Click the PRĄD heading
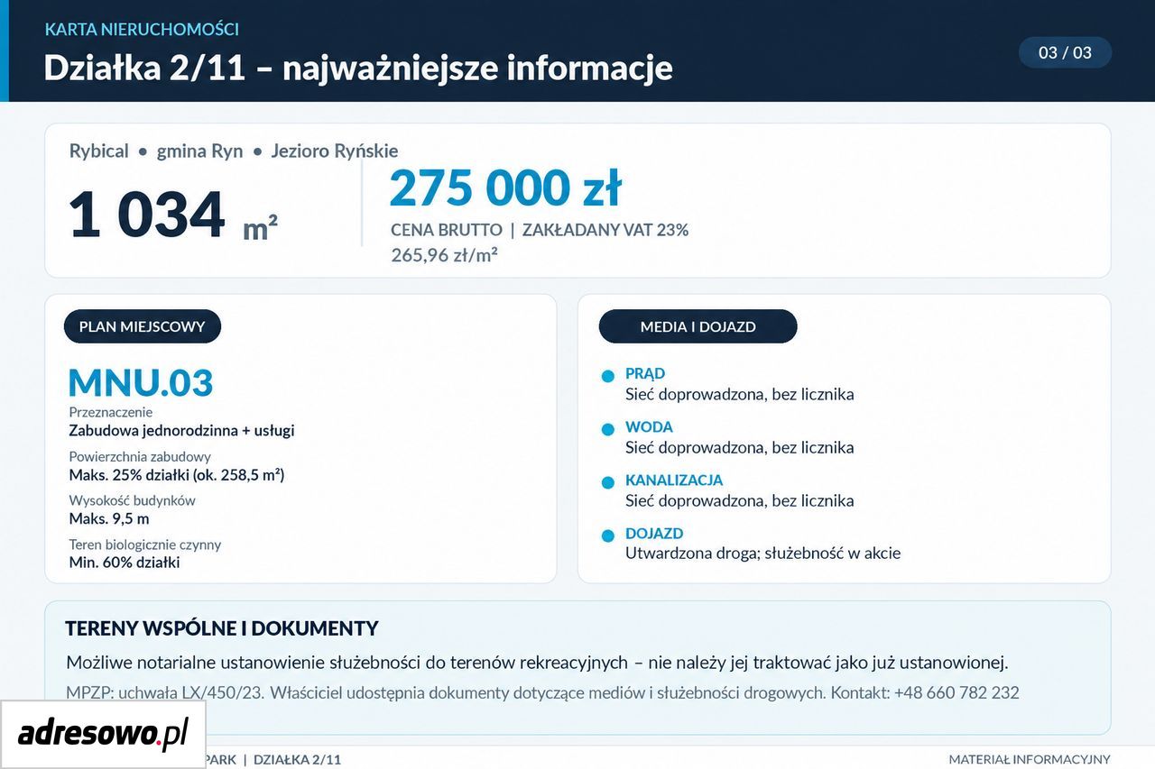The width and height of the screenshot is (1155, 769). coord(645,373)
